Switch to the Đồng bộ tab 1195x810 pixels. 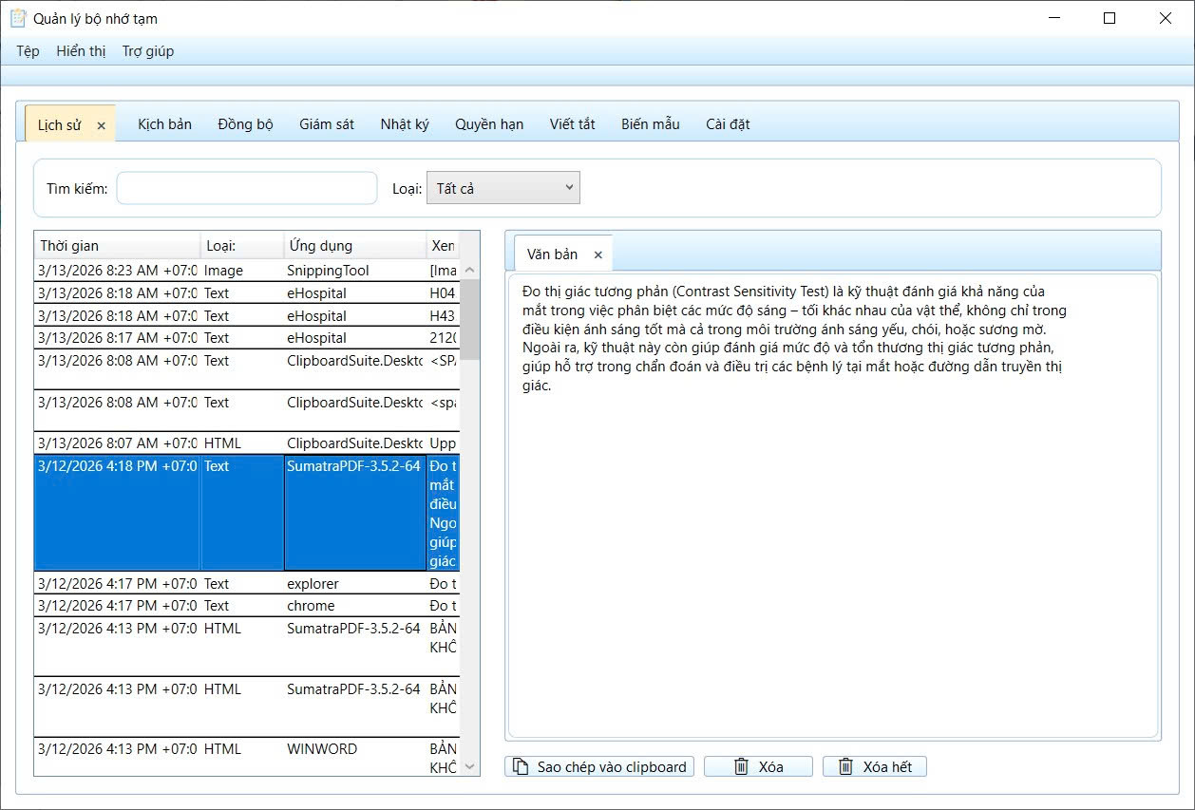(245, 124)
